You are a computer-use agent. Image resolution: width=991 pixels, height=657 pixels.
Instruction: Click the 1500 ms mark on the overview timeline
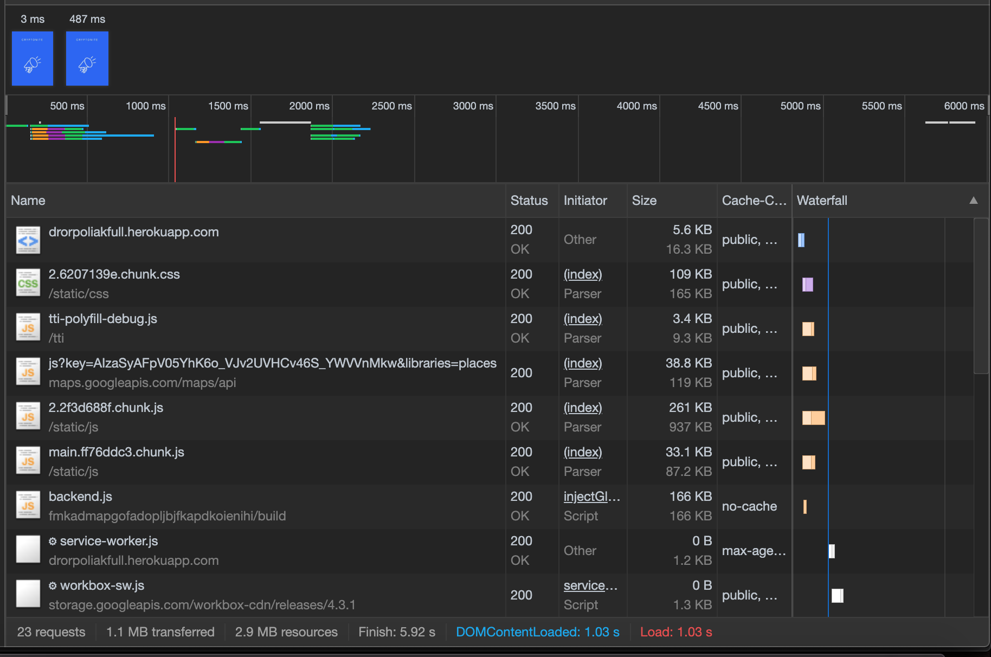[228, 106]
